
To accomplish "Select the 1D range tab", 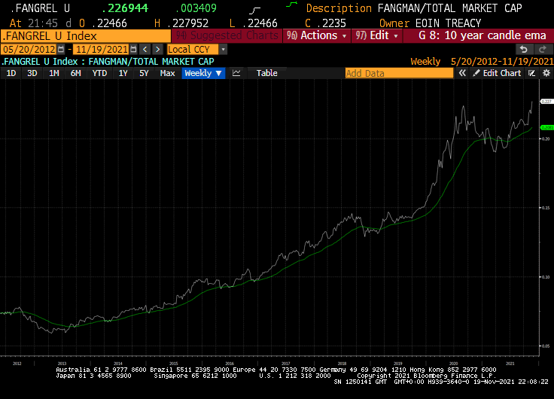I will coord(11,73).
